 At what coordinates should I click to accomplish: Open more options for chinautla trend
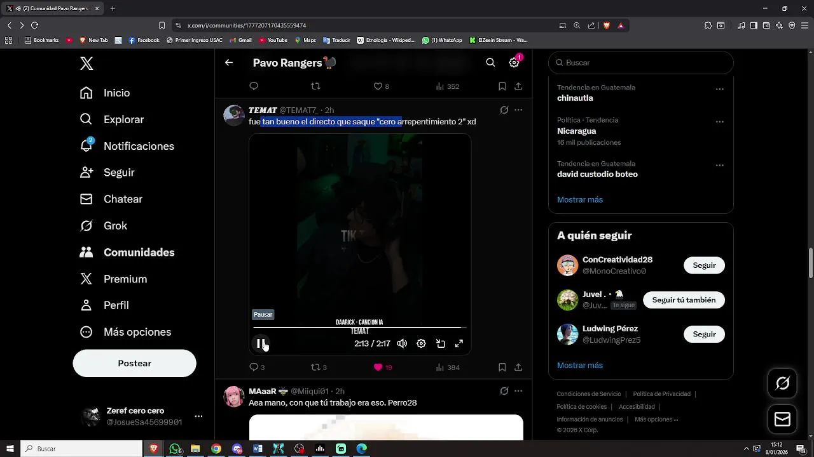pyautogui.click(x=720, y=89)
